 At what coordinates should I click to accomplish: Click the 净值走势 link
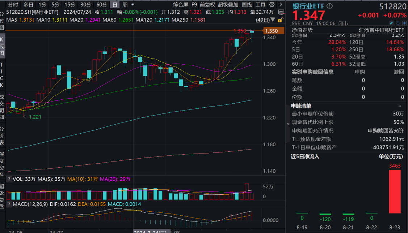[x=302, y=30]
